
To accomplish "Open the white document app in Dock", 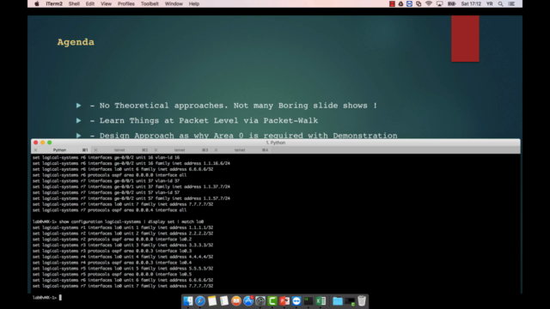I will [x=224, y=301].
